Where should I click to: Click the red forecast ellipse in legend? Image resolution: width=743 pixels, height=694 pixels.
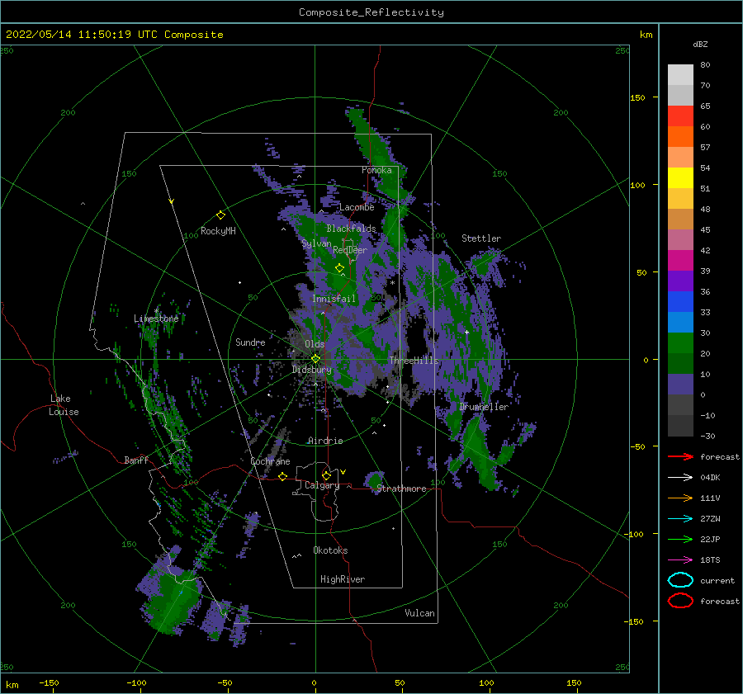(x=680, y=601)
